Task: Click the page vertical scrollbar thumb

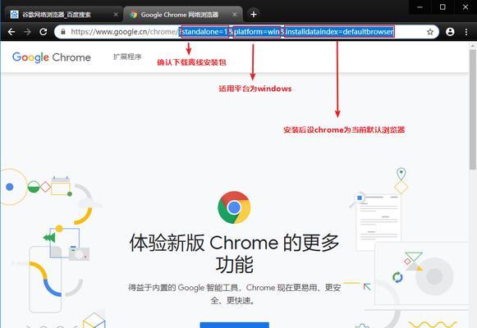Action: [x=472, y=109]
